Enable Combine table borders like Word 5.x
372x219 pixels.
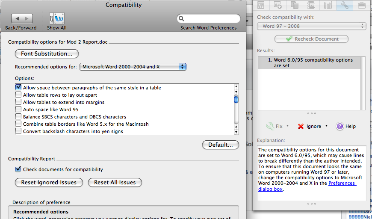coord(18,124)
